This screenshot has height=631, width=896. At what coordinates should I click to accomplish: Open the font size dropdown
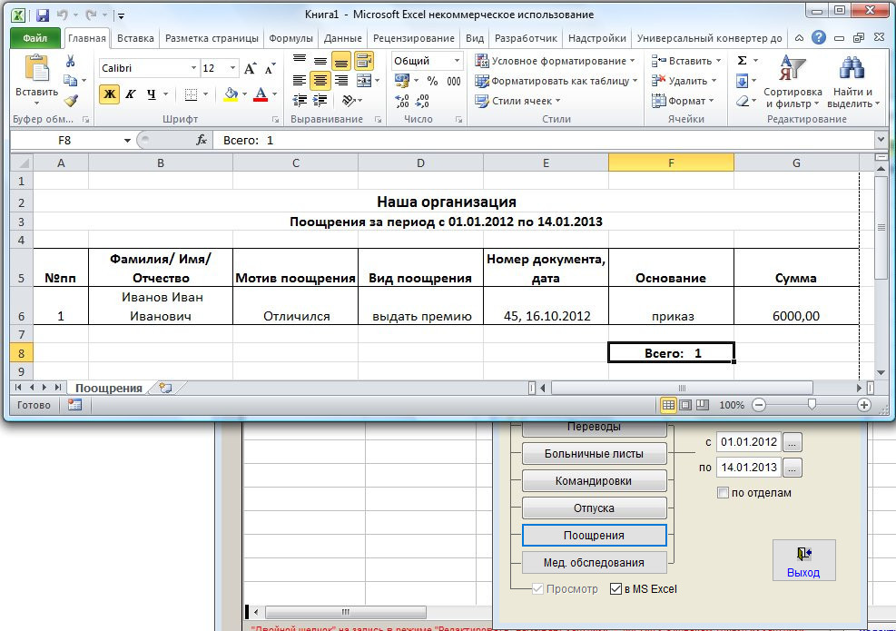pos(234,69)
